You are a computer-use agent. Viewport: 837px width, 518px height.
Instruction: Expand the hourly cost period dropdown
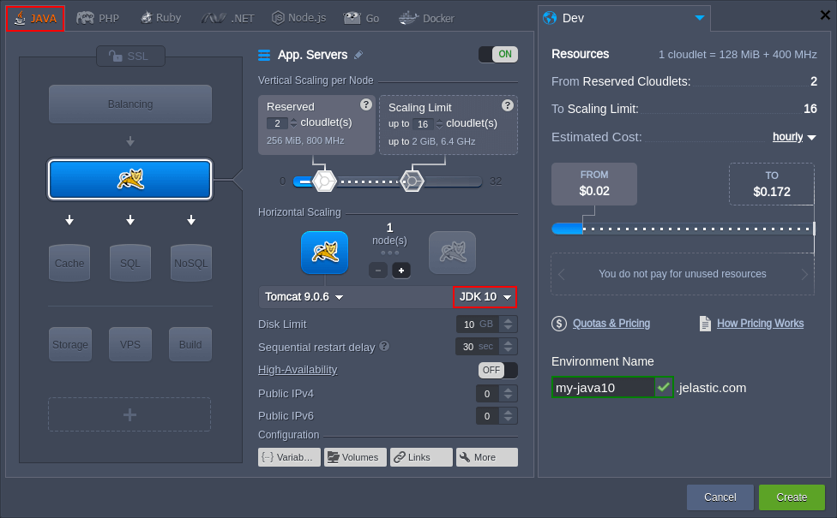793,137
